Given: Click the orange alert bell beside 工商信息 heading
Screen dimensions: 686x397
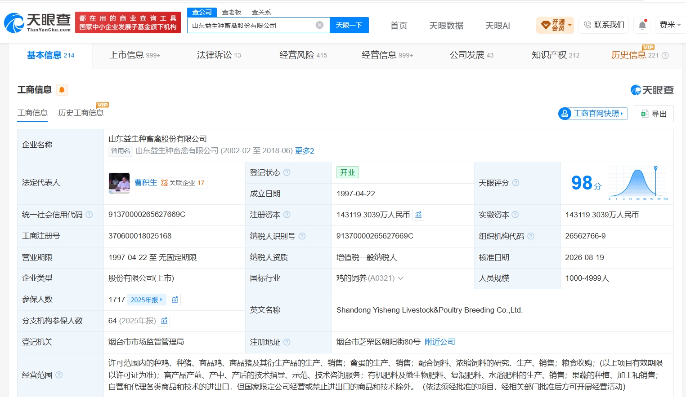Looking at the screenshot, I should [x=62, y=90].
